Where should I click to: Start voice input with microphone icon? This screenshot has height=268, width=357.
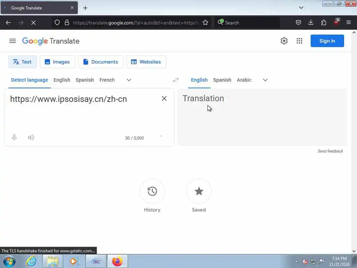click(x=14, y=137)
